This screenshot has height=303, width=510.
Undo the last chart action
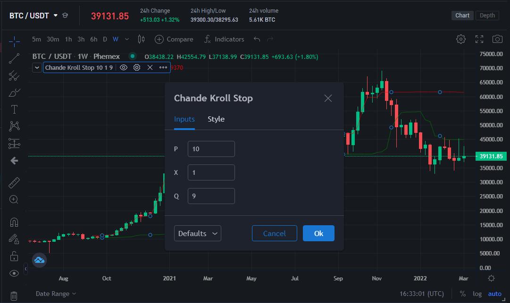[x=257, y=39]
